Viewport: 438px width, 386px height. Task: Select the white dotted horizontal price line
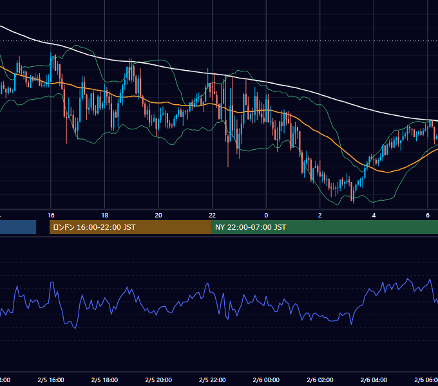[219, 41]
